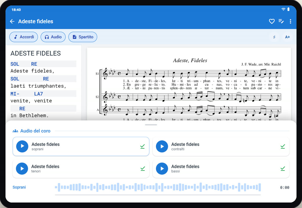Image resolution: width=302 pixels, height=208 pixels.
Task: Click composer credit 'J. F. Wade, arr. Mir. Raichl'
Action: coord(261,64)
